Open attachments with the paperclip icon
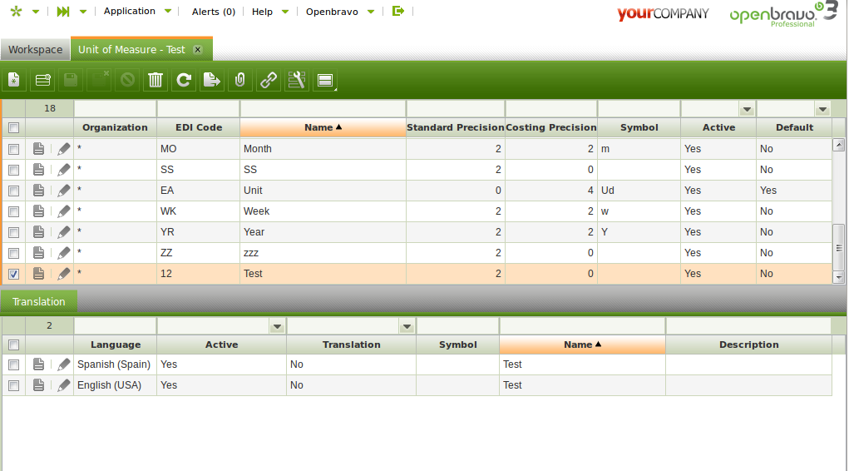Screen dimensions: 849x471 pyautogui.click(x=239, y=81)
